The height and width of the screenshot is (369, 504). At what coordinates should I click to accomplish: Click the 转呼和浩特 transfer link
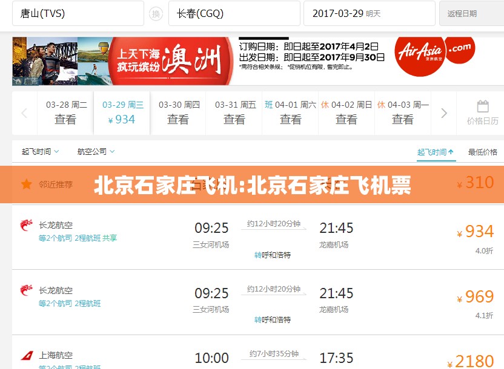(x=272, y=255)
